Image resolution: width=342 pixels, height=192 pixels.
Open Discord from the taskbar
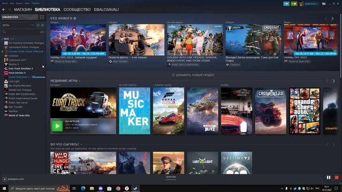tap(100, 188)
